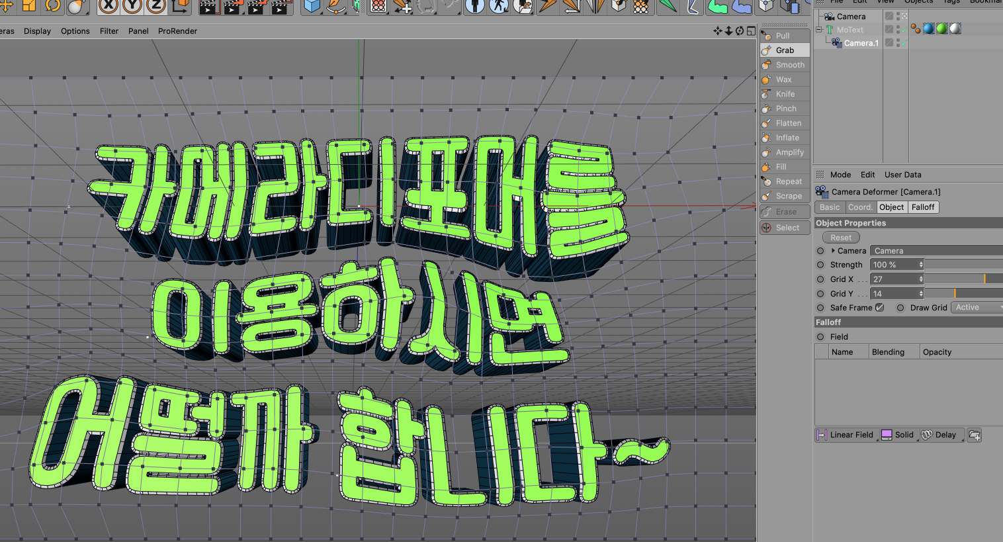Image resolution: width=1003 pixels, height=542 pixels.
Task: Toggle Field keyframe circle in Falloff
Action: 820,337
